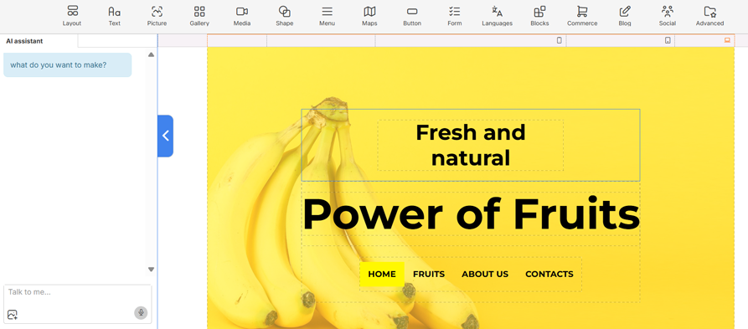Select the Text tool

[x=115, y=16]
